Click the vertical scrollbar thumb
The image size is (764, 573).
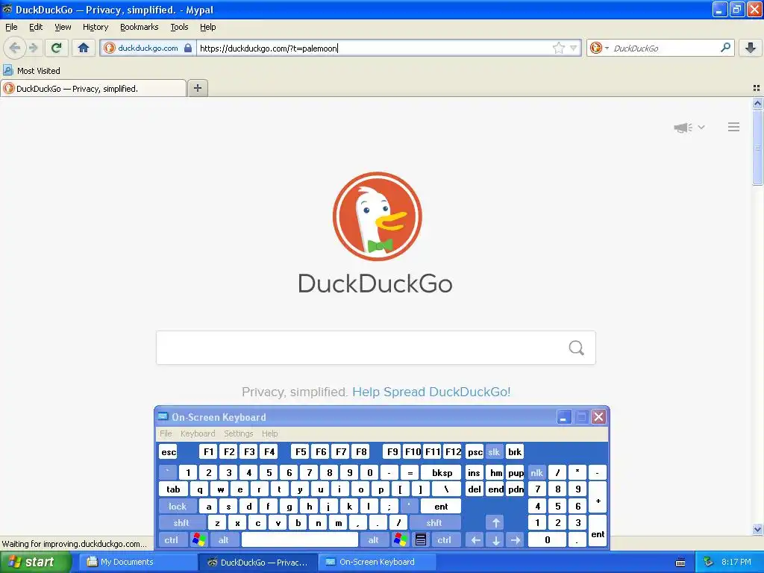[x=757, y=147]
